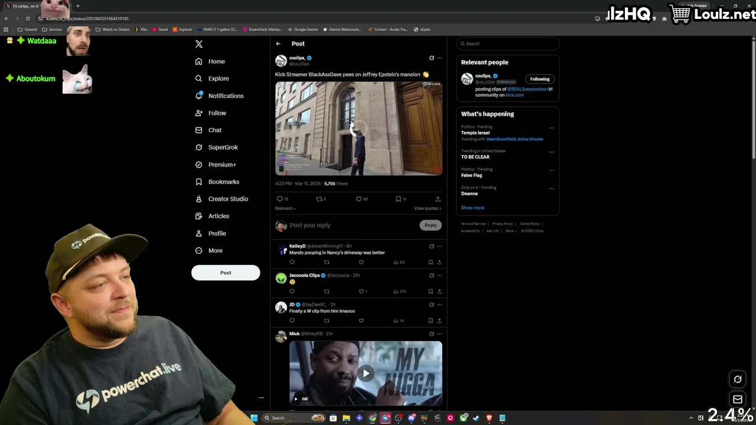Open options for Deanna trend
756x425 pixels.
(552, 189)
